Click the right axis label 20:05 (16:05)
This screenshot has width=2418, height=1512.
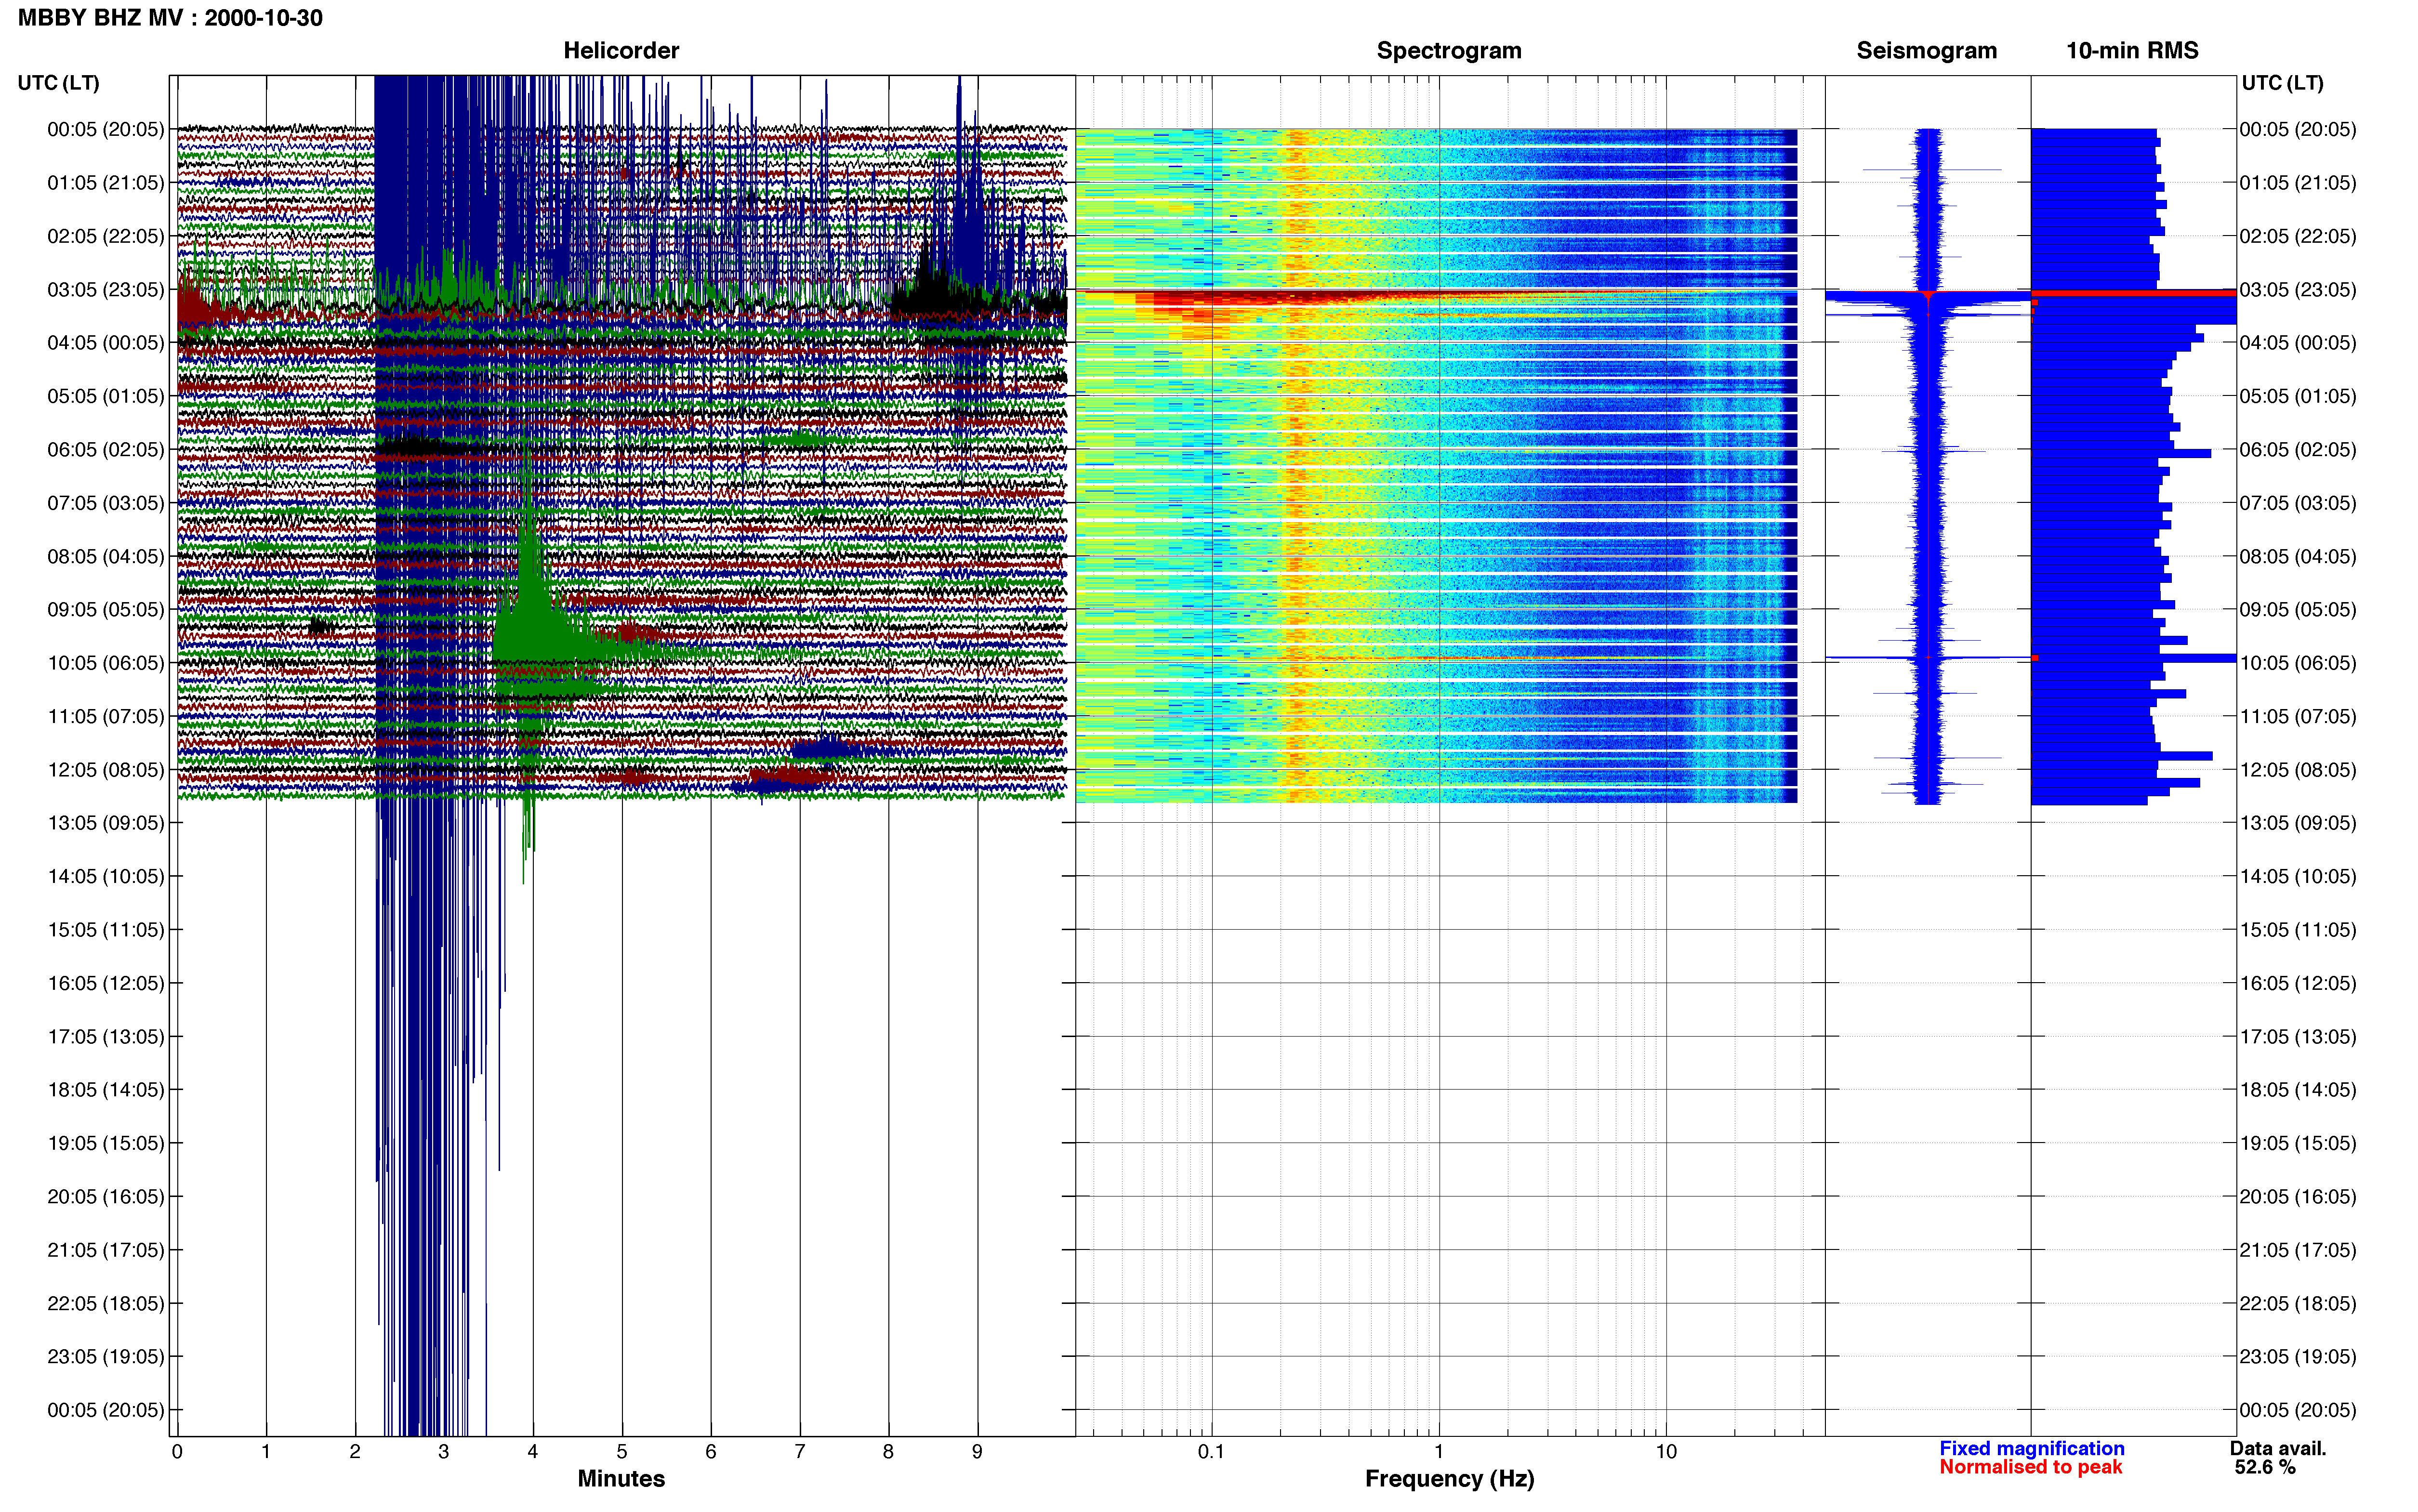pyautogui.click(x=2298, y=1197)
